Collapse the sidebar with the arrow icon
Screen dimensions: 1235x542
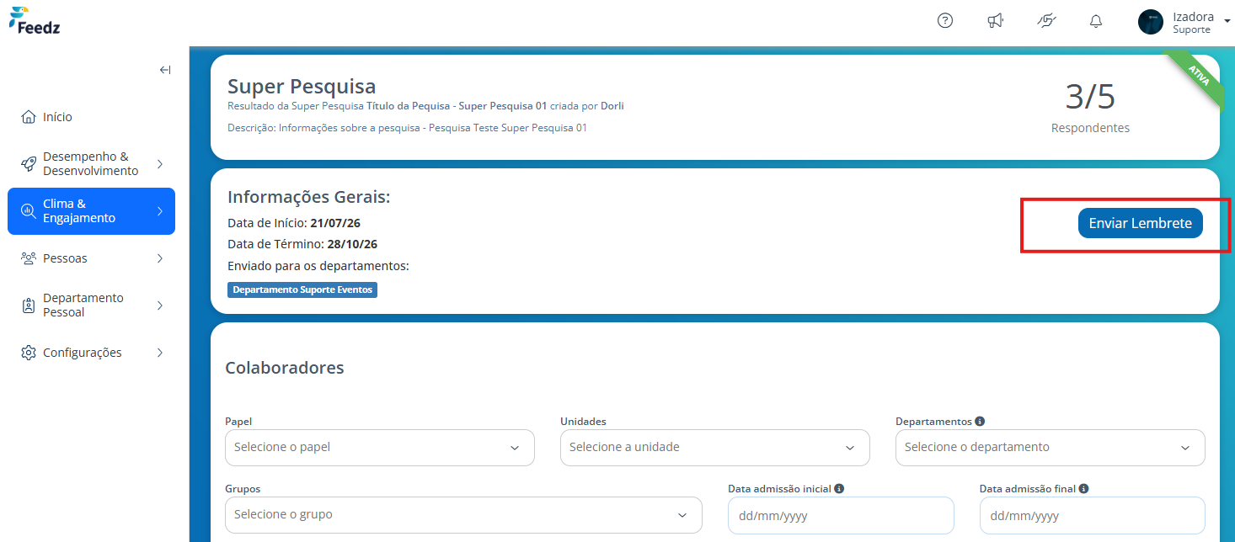point(165,70)
